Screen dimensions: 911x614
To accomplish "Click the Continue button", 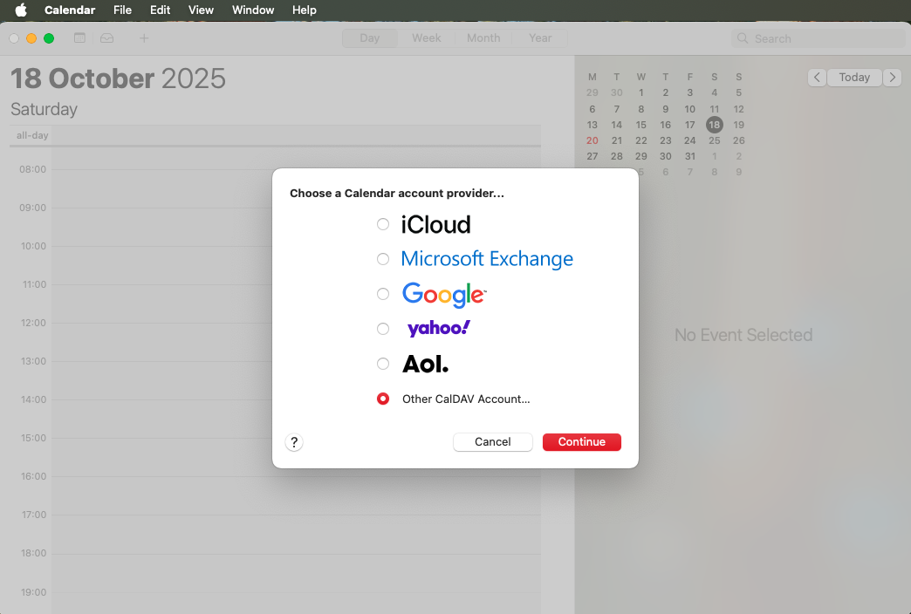I will [x=581, y=442].
